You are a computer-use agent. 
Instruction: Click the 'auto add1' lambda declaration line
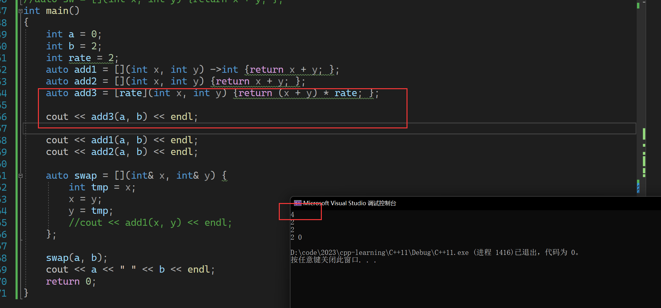tap(193, 70)
